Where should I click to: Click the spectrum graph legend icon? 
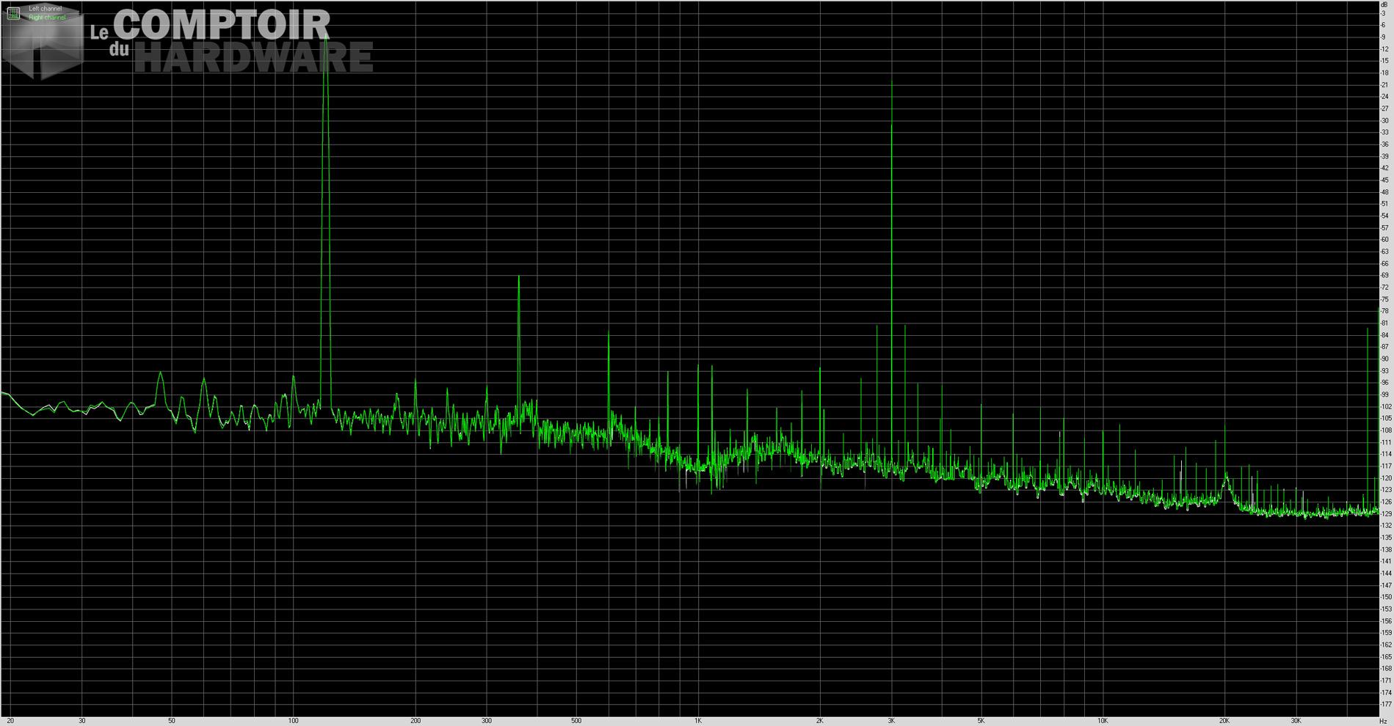pyautogui.click(x=13, y=12)
